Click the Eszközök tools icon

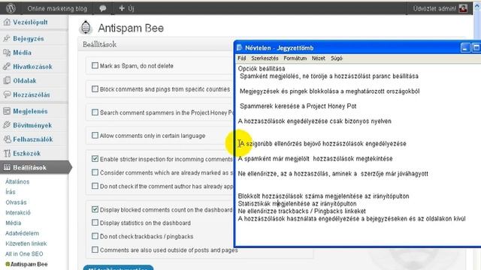7,153
